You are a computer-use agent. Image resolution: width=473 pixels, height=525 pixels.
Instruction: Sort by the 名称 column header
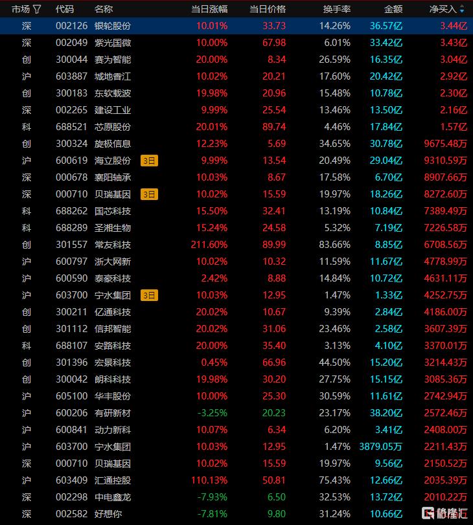(104, 9)
